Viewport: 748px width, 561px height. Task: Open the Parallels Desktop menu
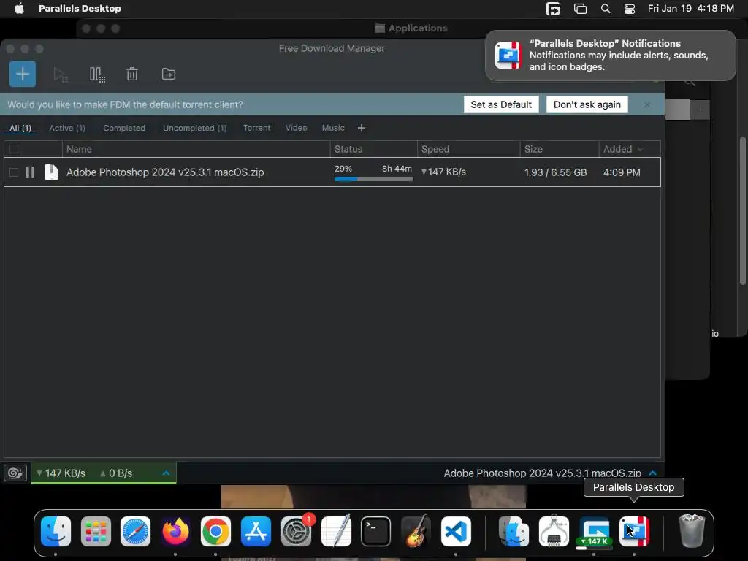click(x=80, y=8)
